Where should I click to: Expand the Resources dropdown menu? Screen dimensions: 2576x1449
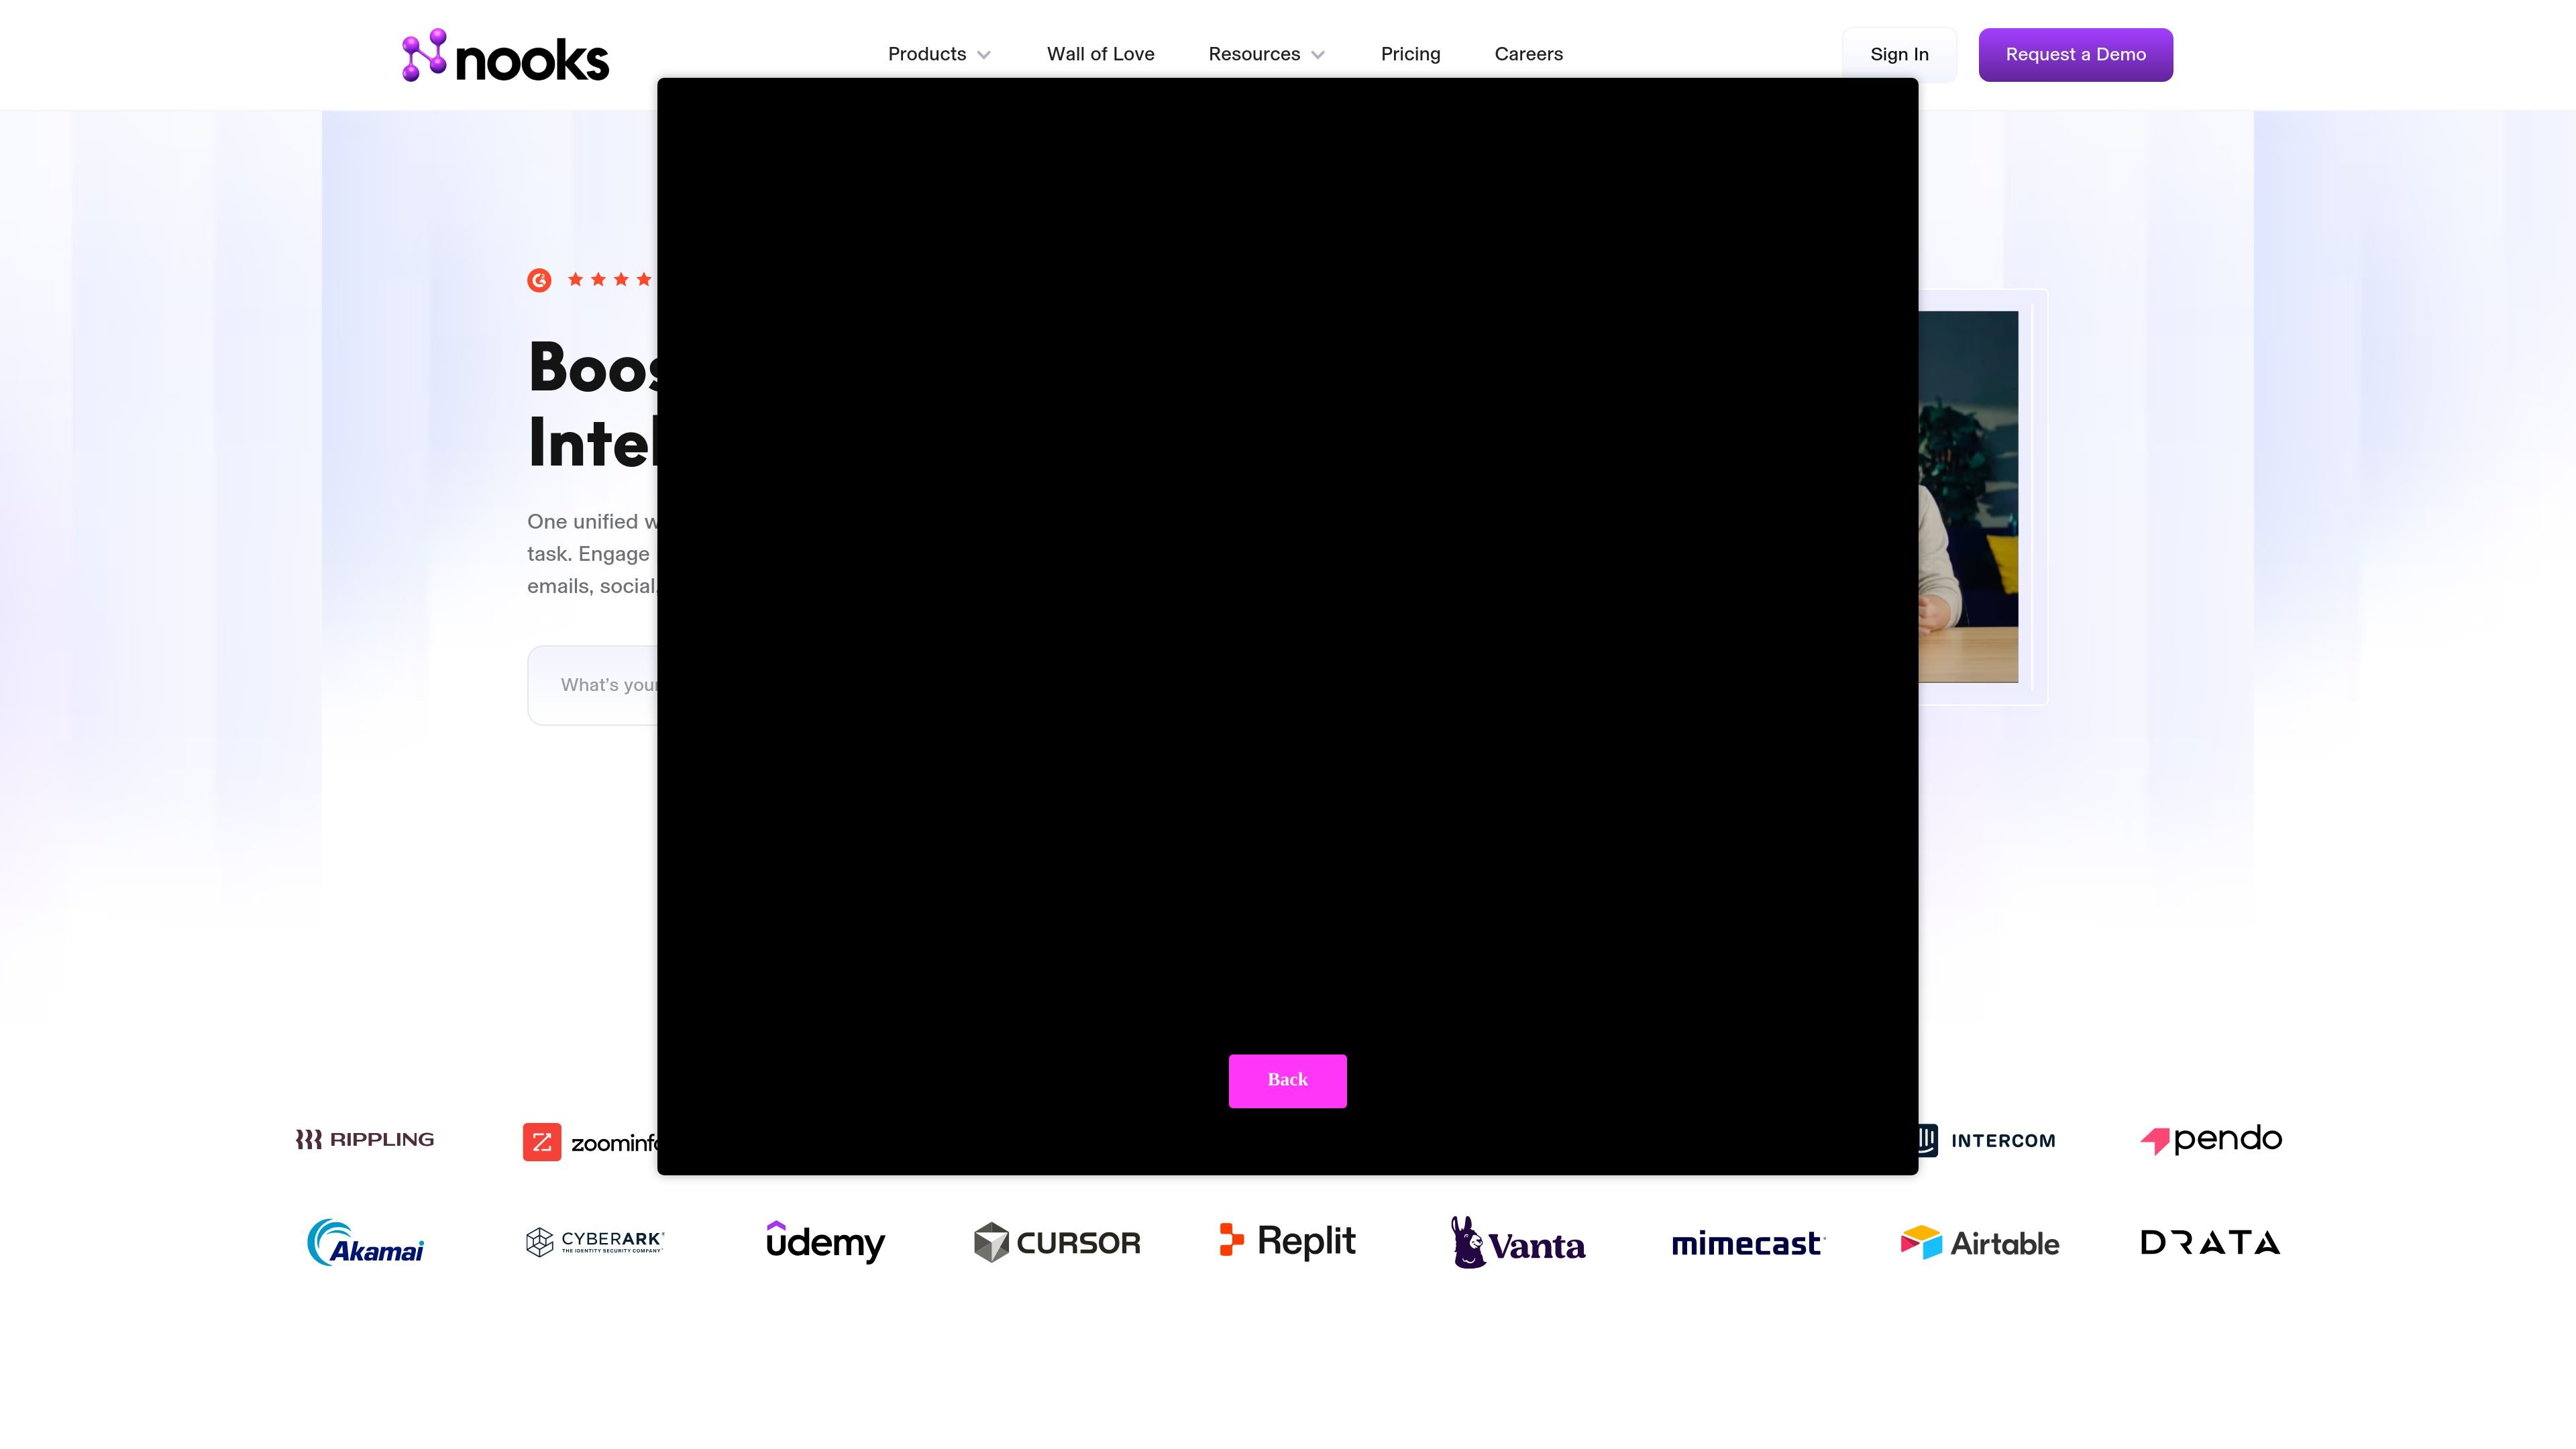1266,54
